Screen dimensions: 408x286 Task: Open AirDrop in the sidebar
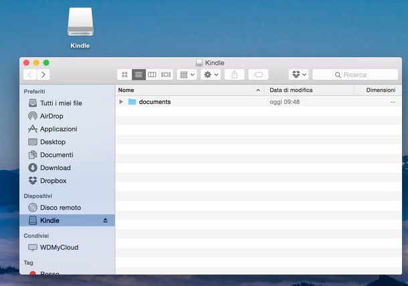click(67, 116)
